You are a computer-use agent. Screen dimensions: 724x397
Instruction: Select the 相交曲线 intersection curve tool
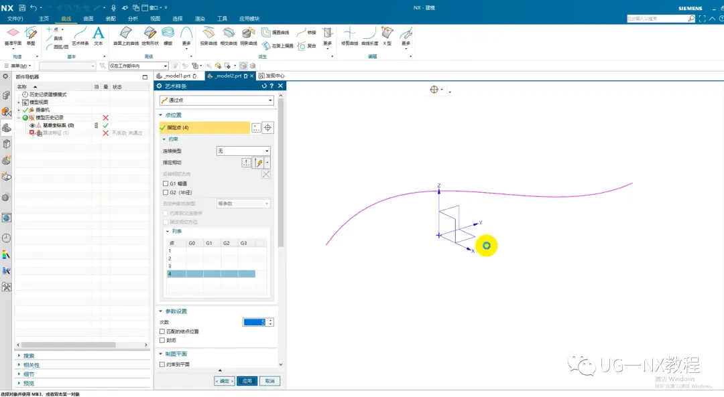point(229,36)
